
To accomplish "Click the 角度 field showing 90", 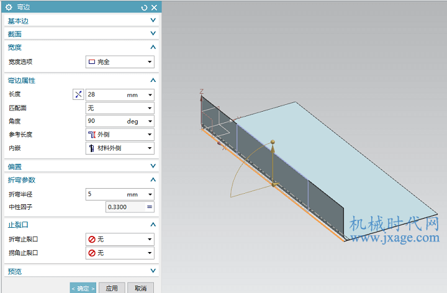I will pos(106,121).
